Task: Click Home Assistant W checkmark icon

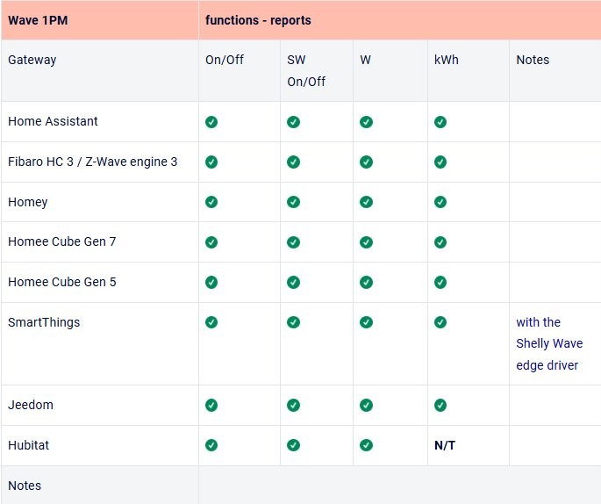Action: tap(366, 122)
